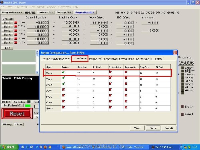Image resolution: width=200 pixels, height=150 pixels.
Task: Click the Ref X button
Action: click(x=7, y=22)
